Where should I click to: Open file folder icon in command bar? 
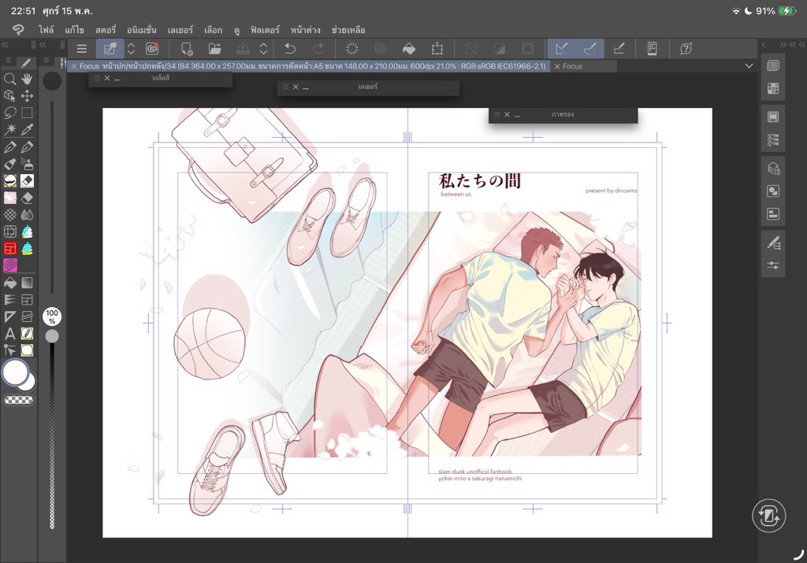pos(214,49)
